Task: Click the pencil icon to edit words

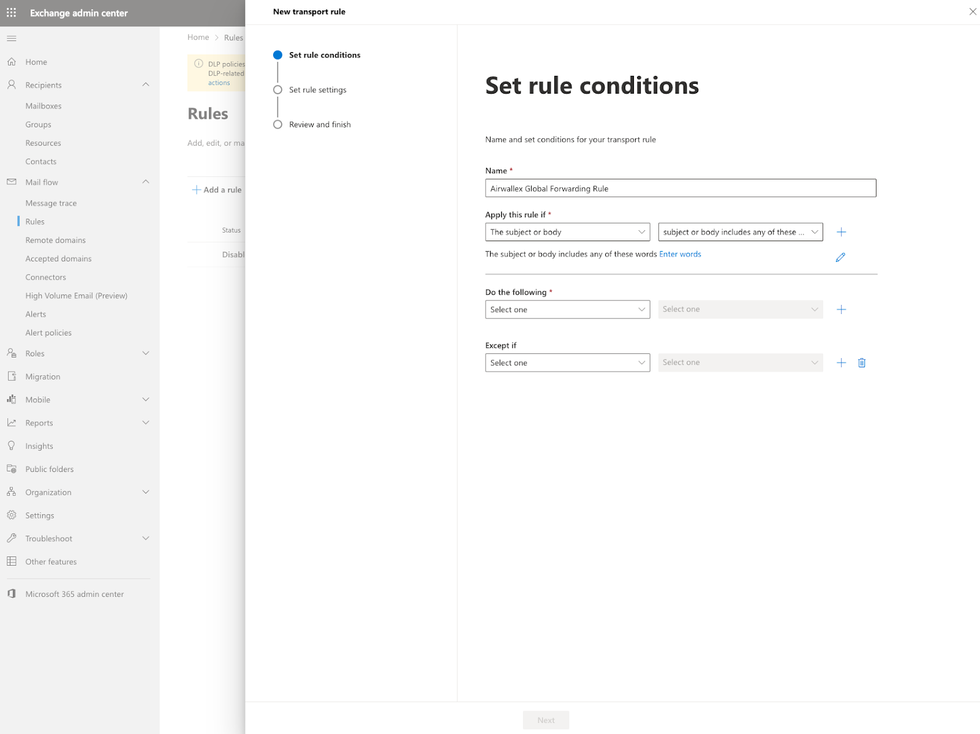Action: [840, 258]
